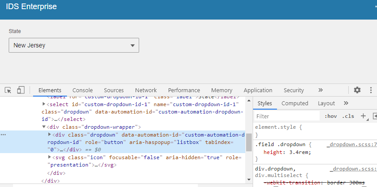
Task: Toggle the device toolbar icon
Action: (21, 90)
